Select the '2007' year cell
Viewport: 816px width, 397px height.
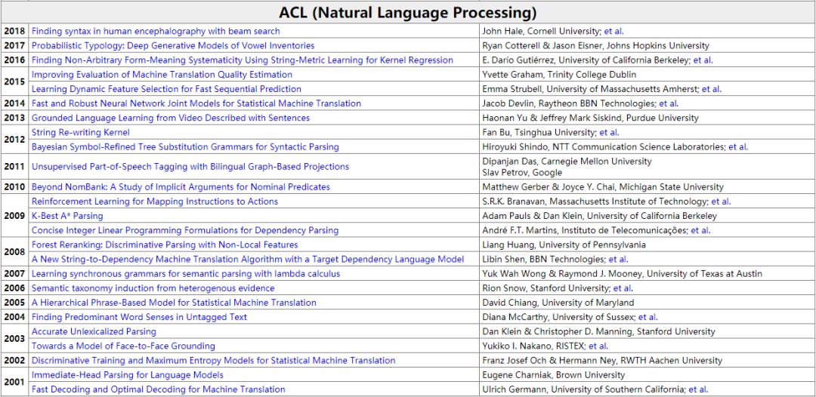[x=14, y=274]
